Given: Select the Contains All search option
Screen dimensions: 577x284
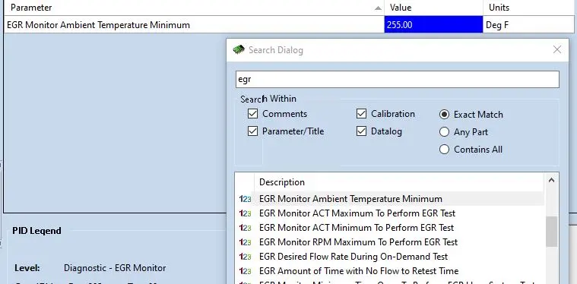Looking at the screenshot, I should click(444, 149).
